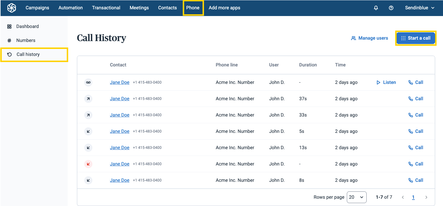Click the incoming call arrow in the 8s row
The image size is (443, 206).
point(88,180)
